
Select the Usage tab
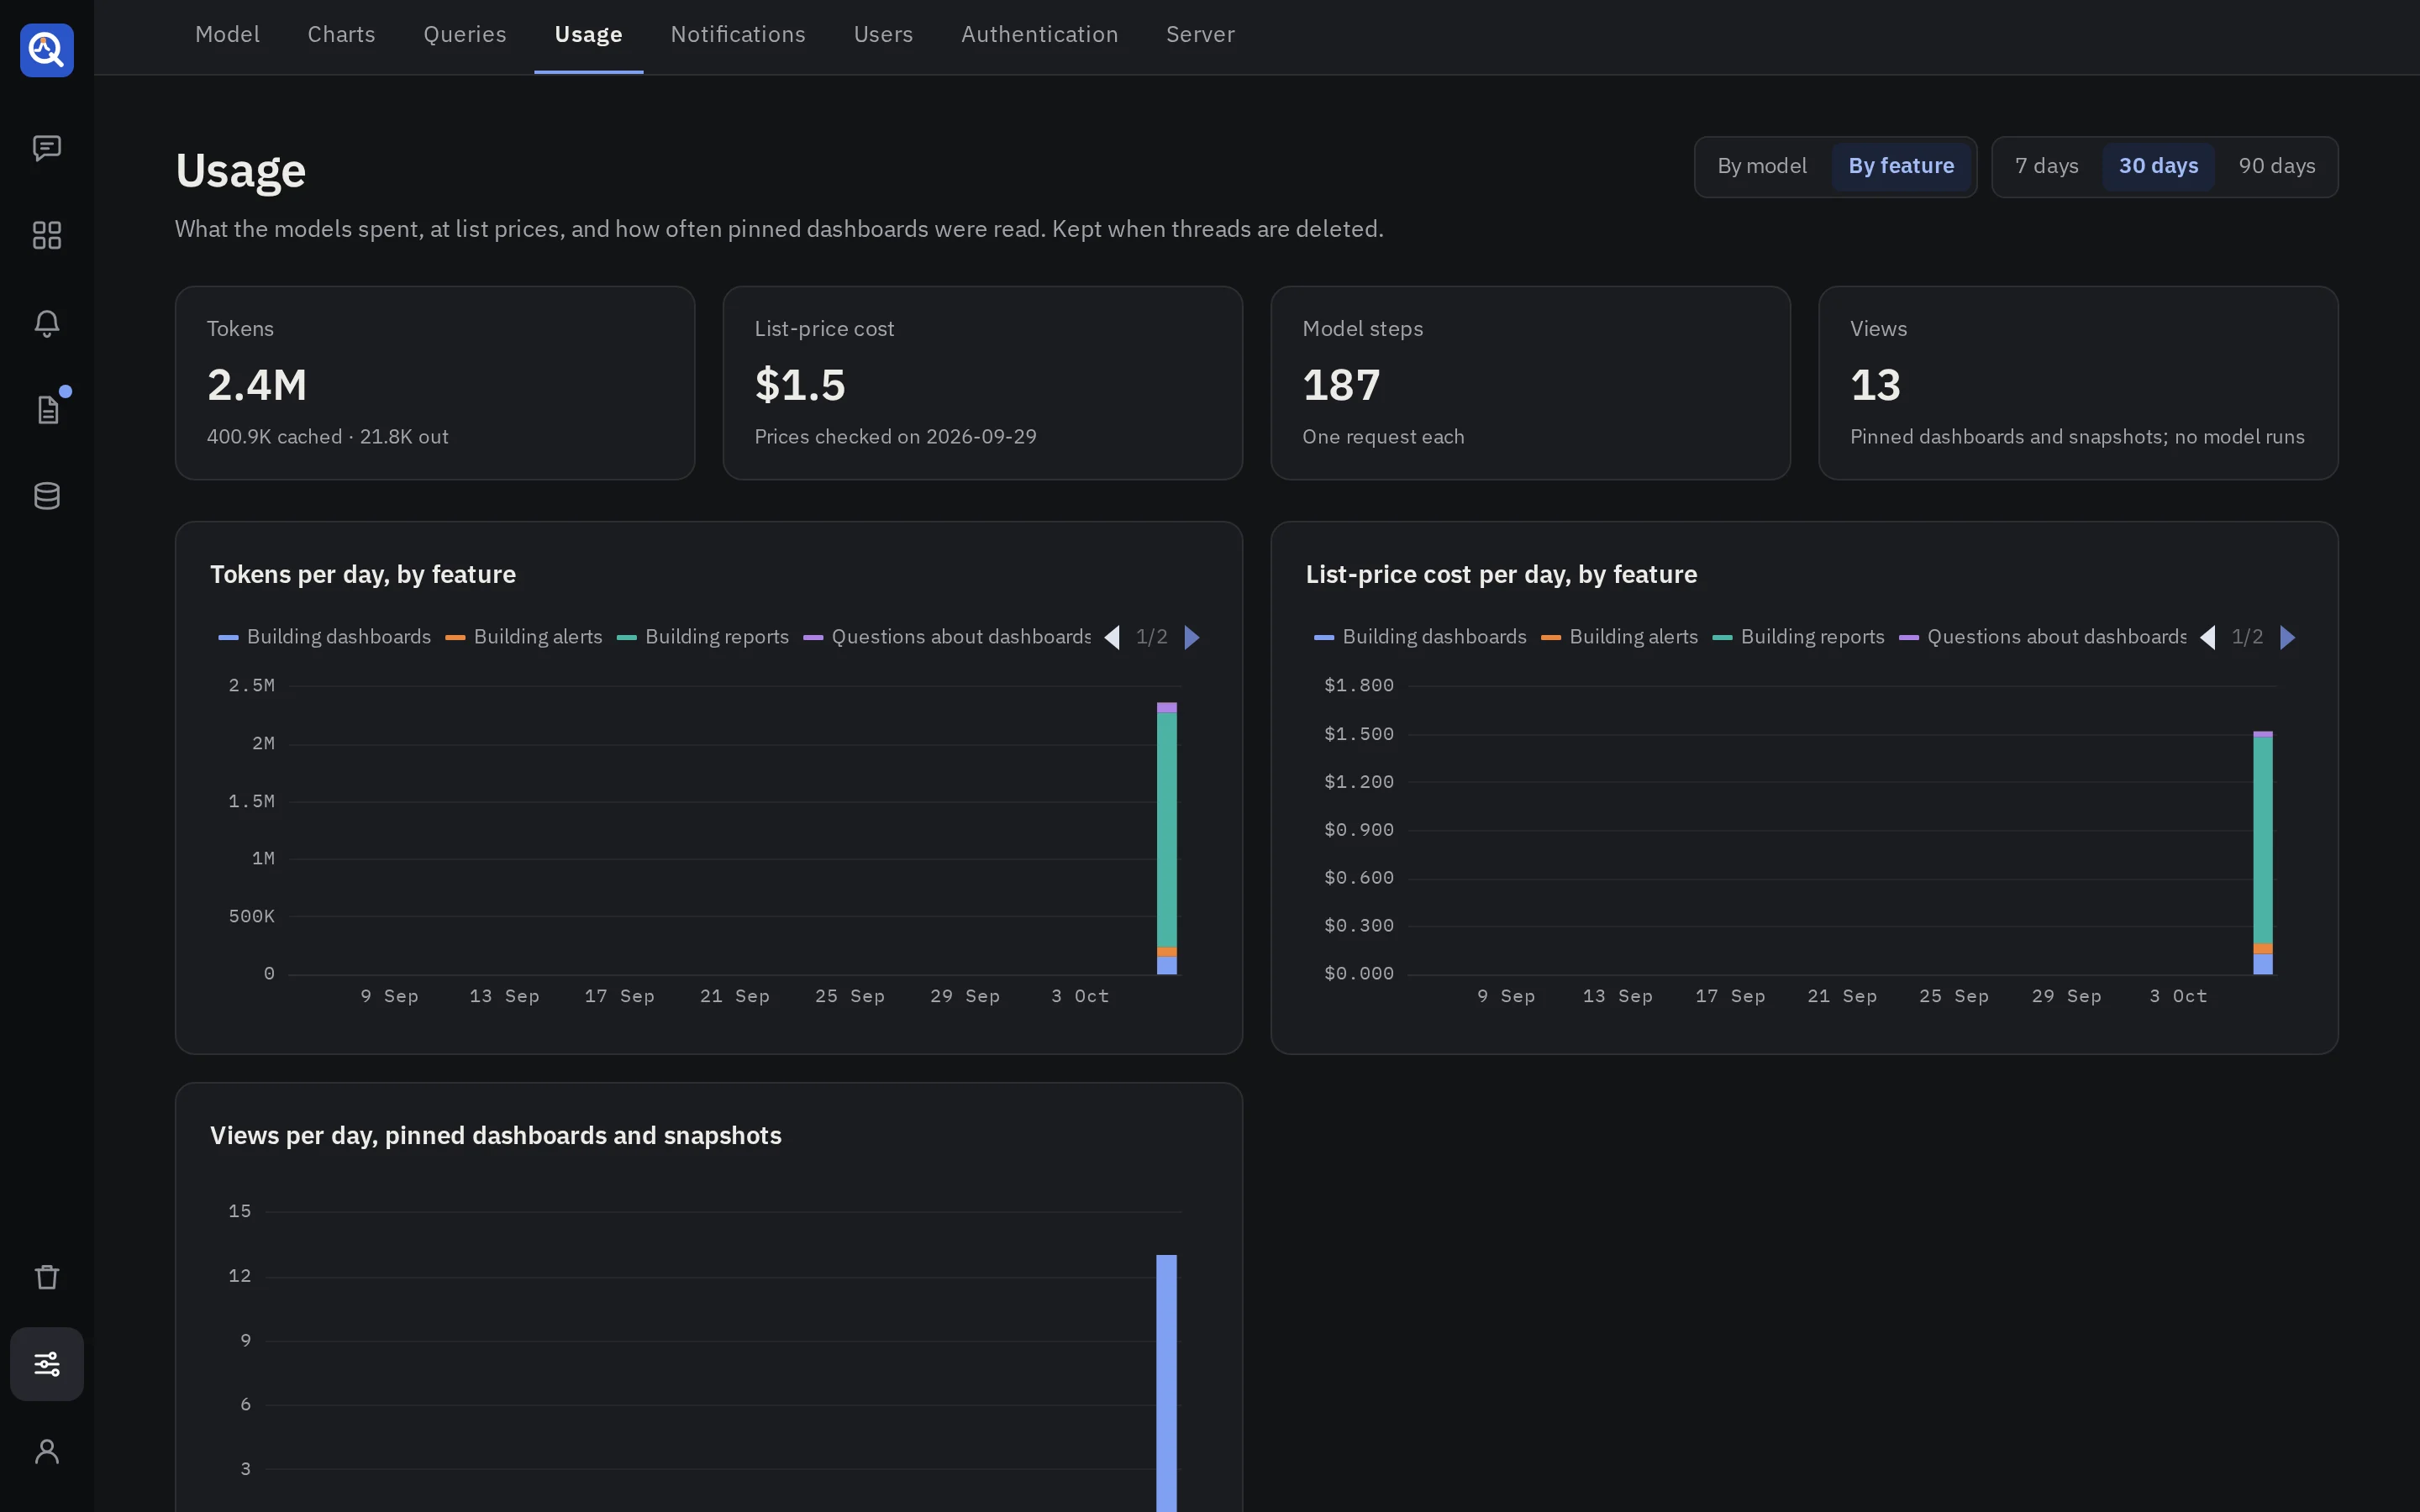[x=589, y=35]
